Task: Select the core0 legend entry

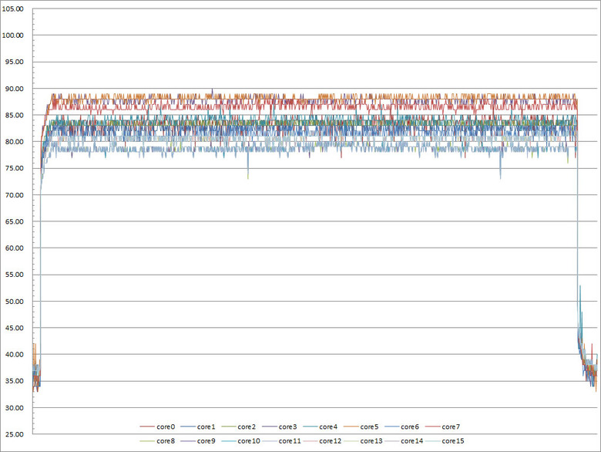Action: (x=157, y=427)
